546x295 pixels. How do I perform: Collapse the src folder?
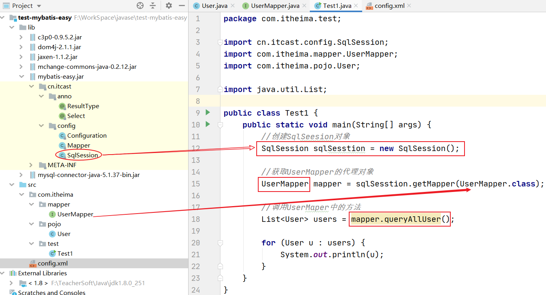click(11, 185)
